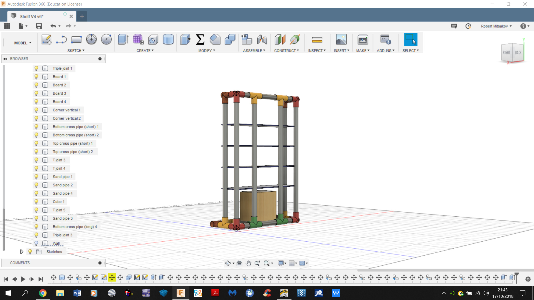534x300 pixels.
Task: Click highlighted yellow timeline move feature
Action: tap(112, 277)
